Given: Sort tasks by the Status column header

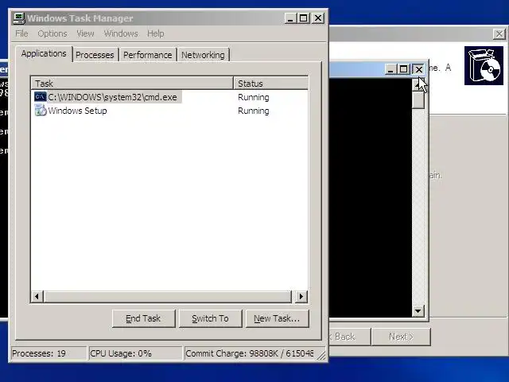Looking at the screenshot, I should click(x=270, y=84).
